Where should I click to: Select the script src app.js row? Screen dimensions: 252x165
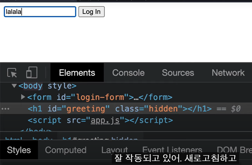pos(126,120)
